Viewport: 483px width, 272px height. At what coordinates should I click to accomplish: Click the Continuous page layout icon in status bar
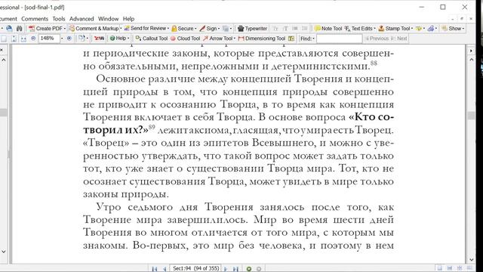tap(450, 268)
